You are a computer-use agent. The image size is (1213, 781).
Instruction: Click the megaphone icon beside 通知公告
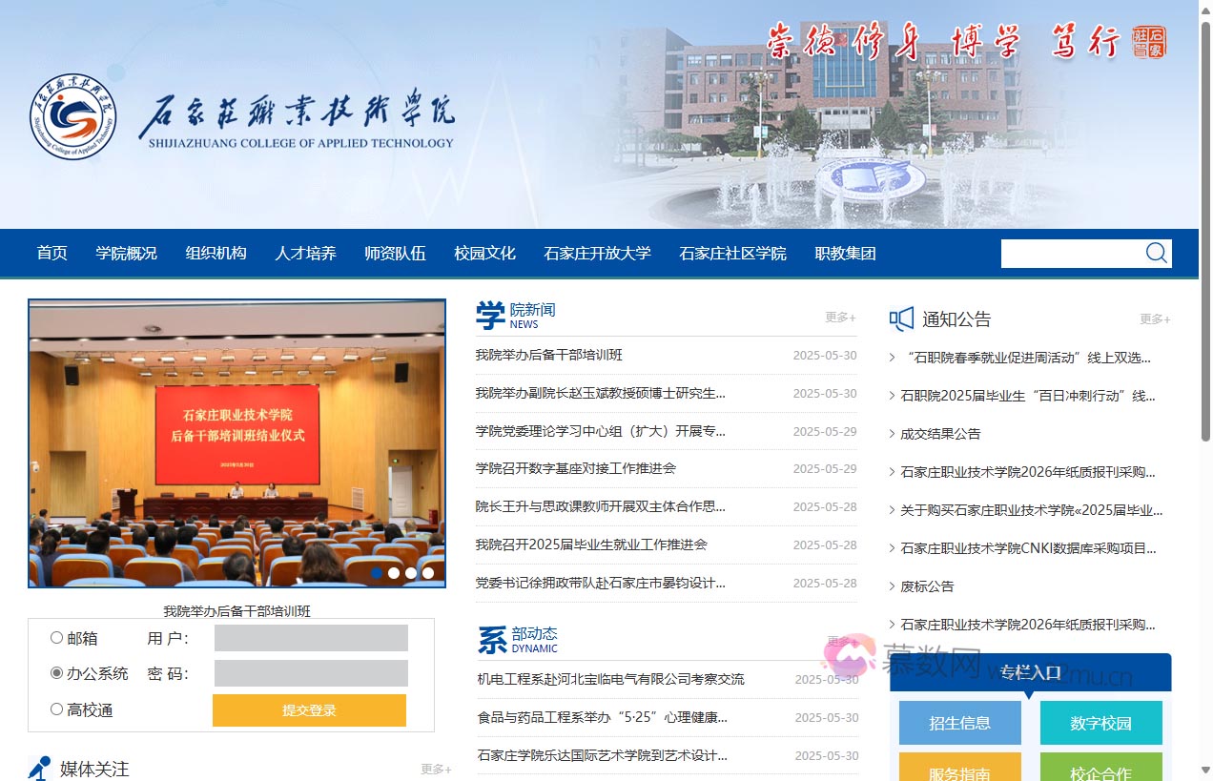coord(901,319)
